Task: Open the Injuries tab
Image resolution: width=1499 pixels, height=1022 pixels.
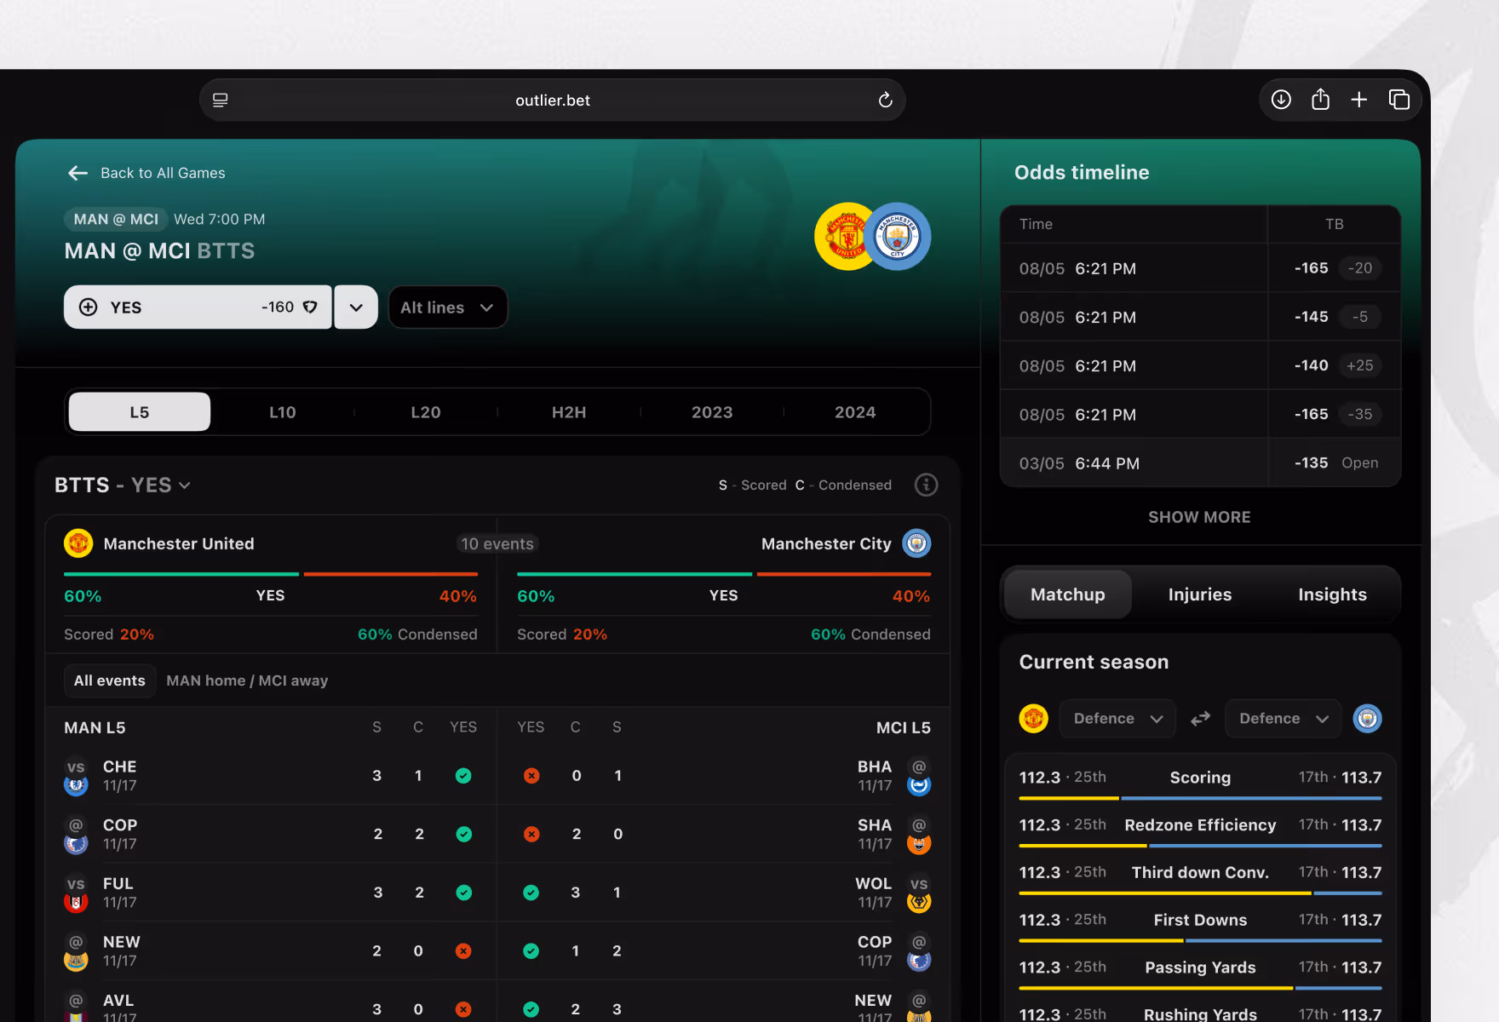Action: click(x=1200, y=594)
